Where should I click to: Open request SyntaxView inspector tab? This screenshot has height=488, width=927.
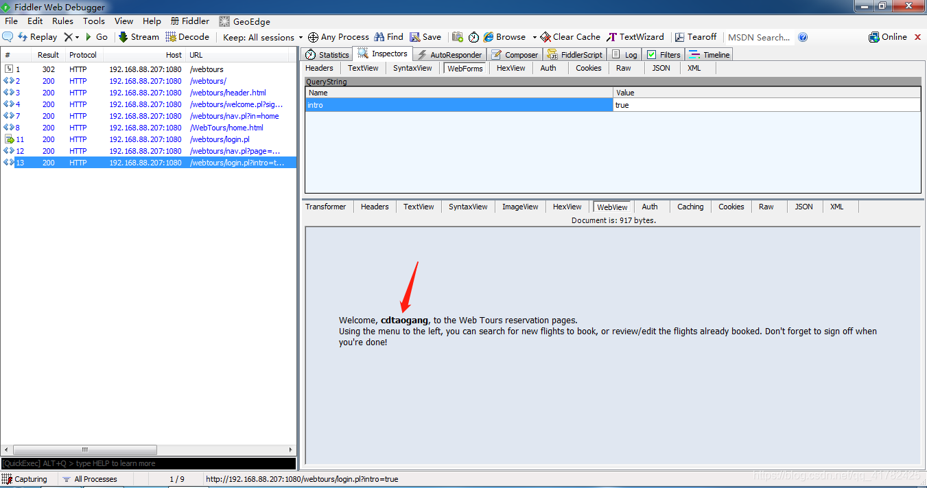click(x=412, y=68)
